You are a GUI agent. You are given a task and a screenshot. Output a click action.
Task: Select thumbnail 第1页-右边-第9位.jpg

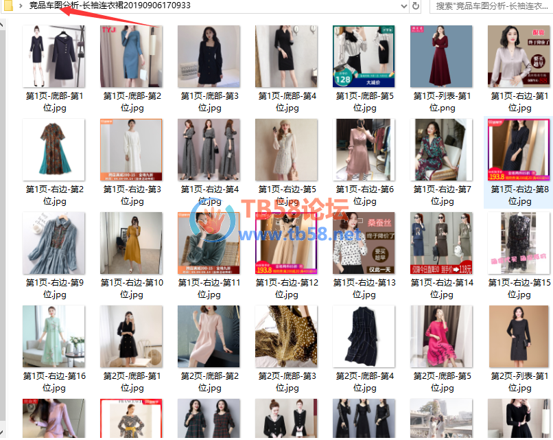(54, 243)
